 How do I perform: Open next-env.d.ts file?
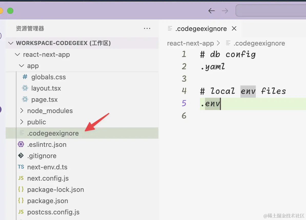[x=47, y=167]
